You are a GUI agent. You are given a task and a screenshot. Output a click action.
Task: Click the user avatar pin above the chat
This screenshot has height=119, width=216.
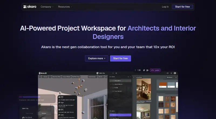[60, 93]
